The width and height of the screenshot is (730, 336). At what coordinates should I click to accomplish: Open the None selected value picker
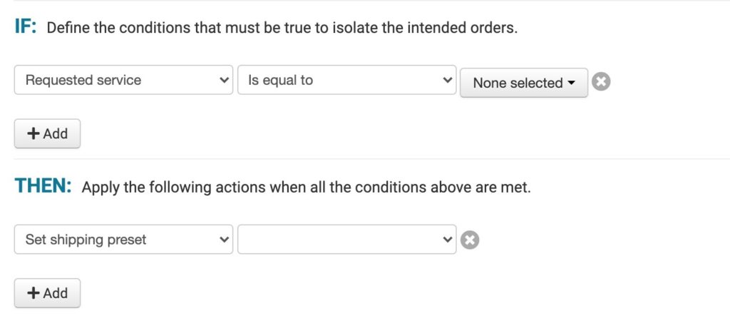(523, 83)
